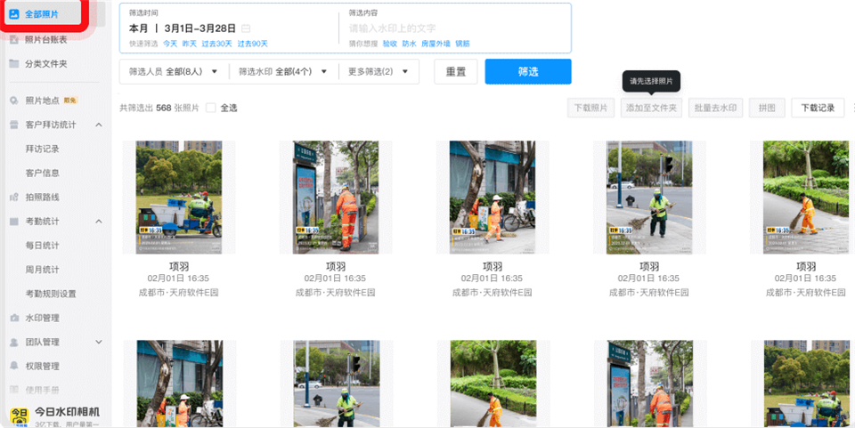Click the 拍照路线 route icon
Image resolution: width=855 pixels, height=428 pixels.
pyautogui.click(x=14, y=198)
